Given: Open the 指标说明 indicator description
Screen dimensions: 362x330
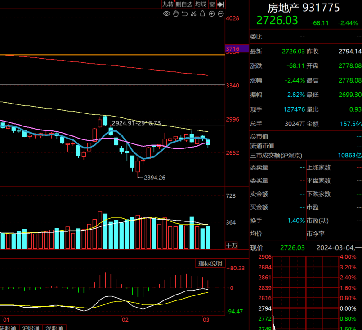Looking at the screenshot, I should [x=210, y=264].
